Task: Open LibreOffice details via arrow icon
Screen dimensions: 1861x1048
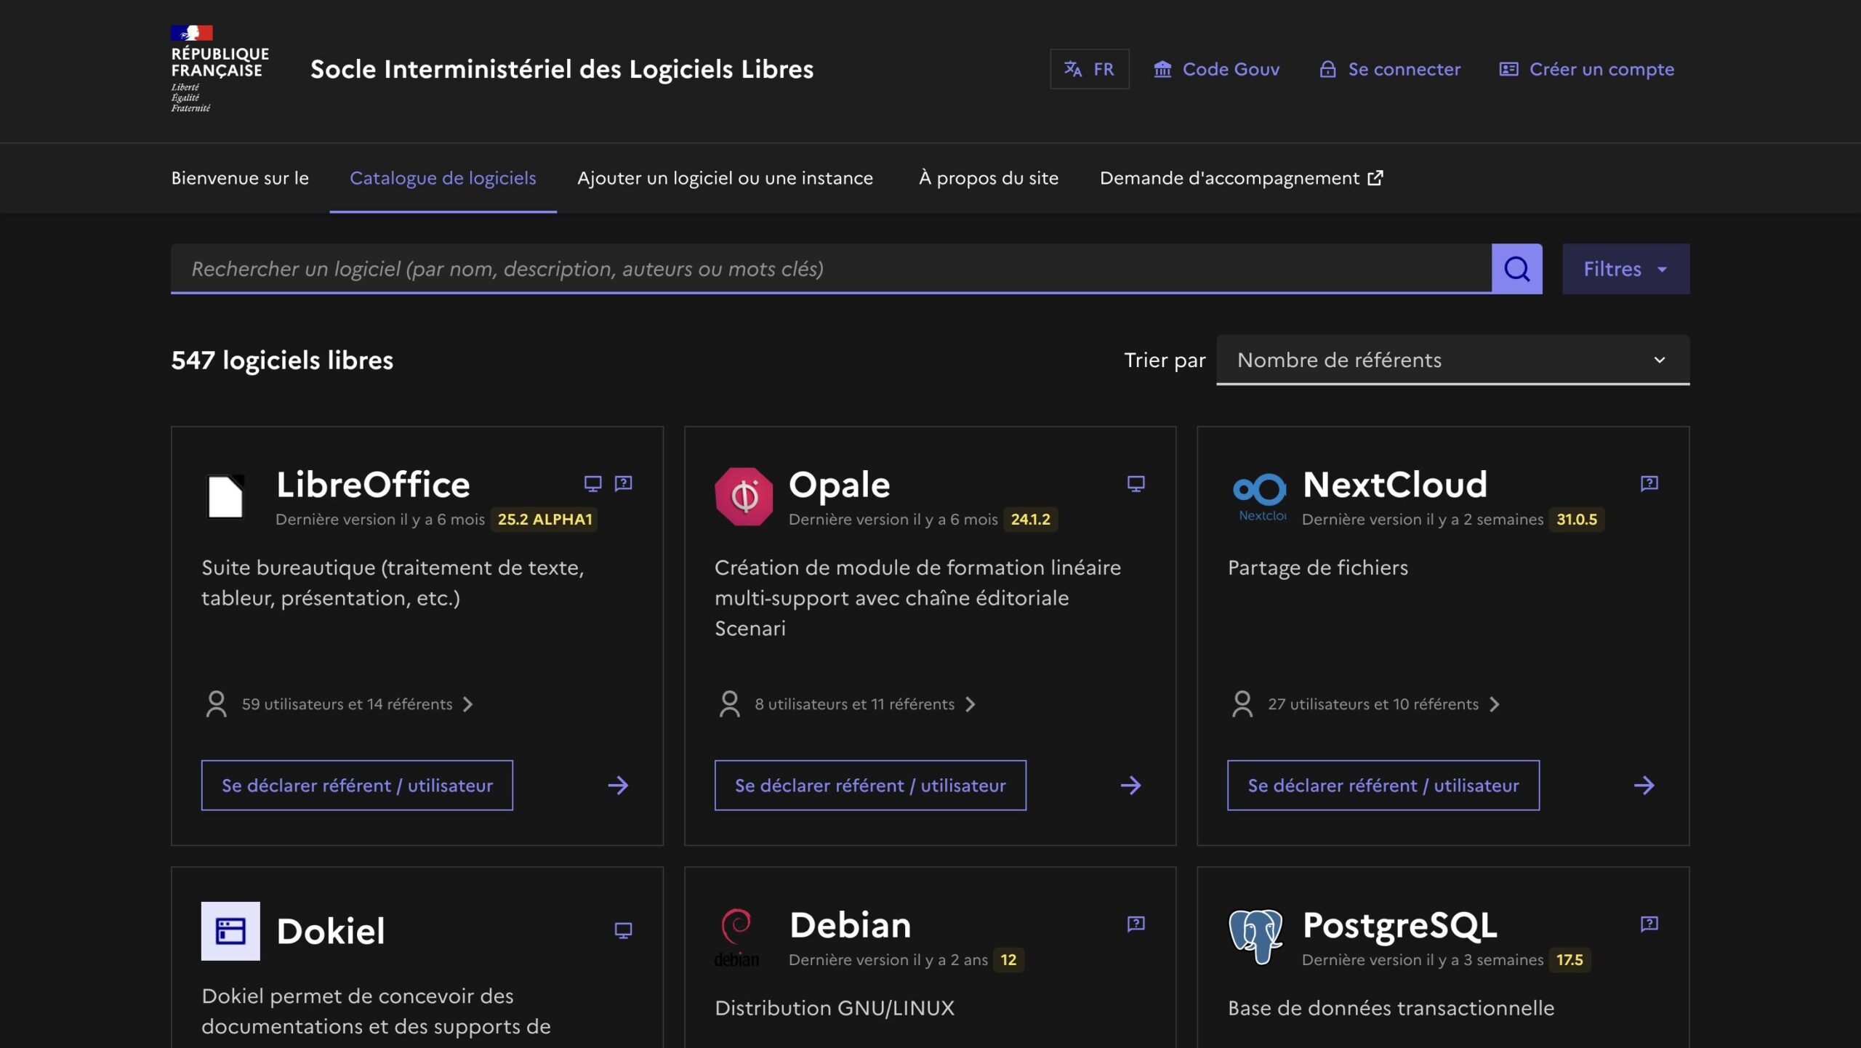Action: [618, 785]
